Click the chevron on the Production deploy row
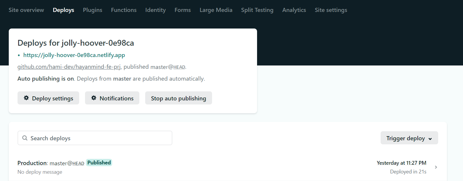This screenshot has width=463, height=181. pos(436,167)
